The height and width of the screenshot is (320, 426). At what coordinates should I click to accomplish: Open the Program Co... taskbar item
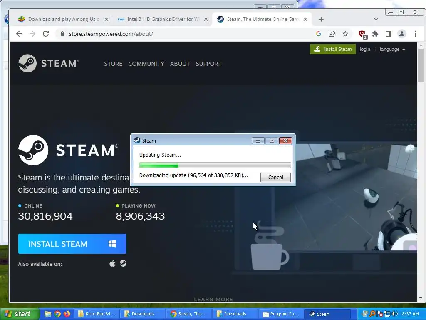282,314
